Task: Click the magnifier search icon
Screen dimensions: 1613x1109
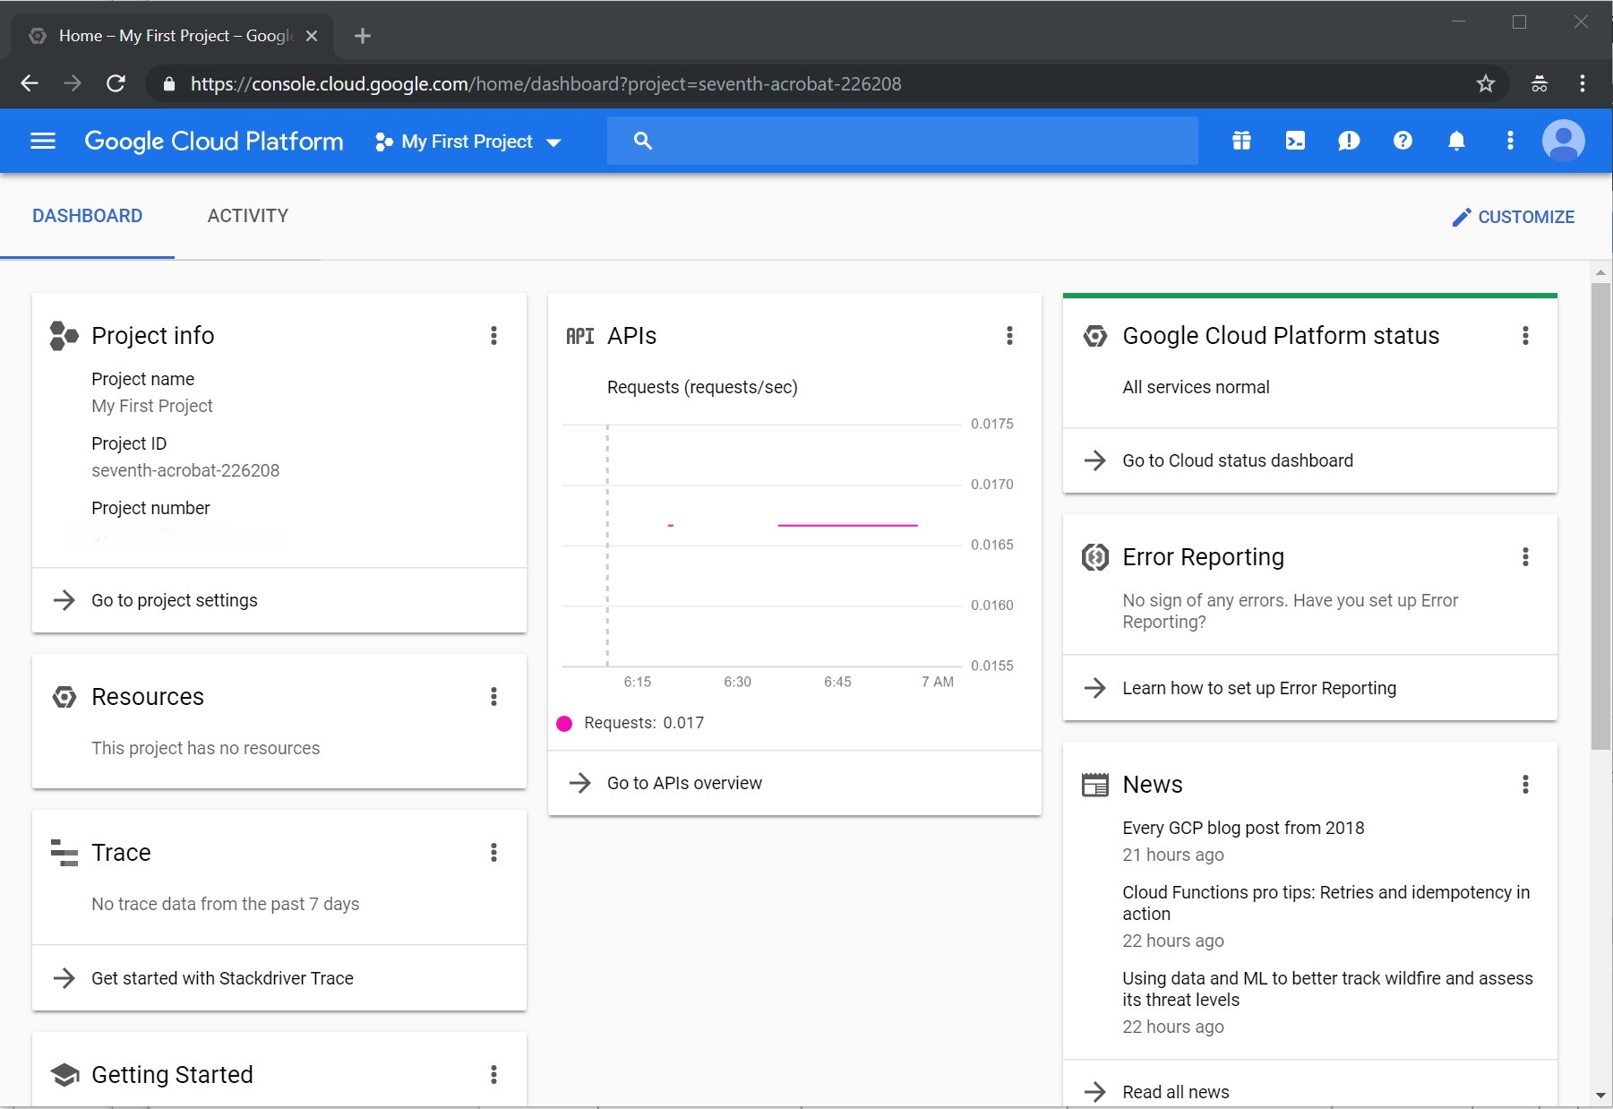Action: coord(642,141)
